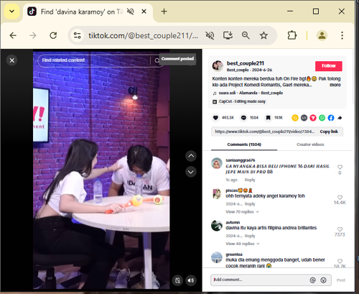The width and height of the screenshot is (359, 294).
Task: Go to next video with down arrow
Action: (191, 172)
